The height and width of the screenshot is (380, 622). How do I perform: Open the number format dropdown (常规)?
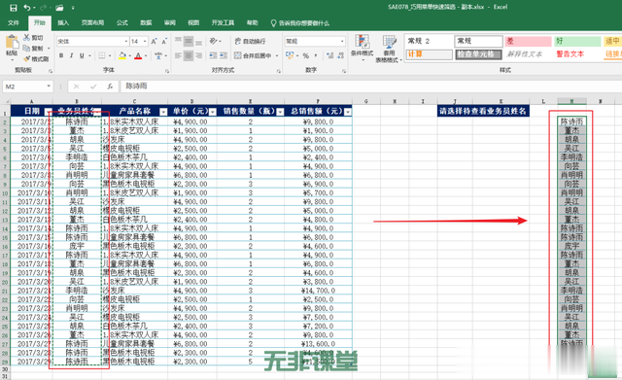(x=342, y=41)
